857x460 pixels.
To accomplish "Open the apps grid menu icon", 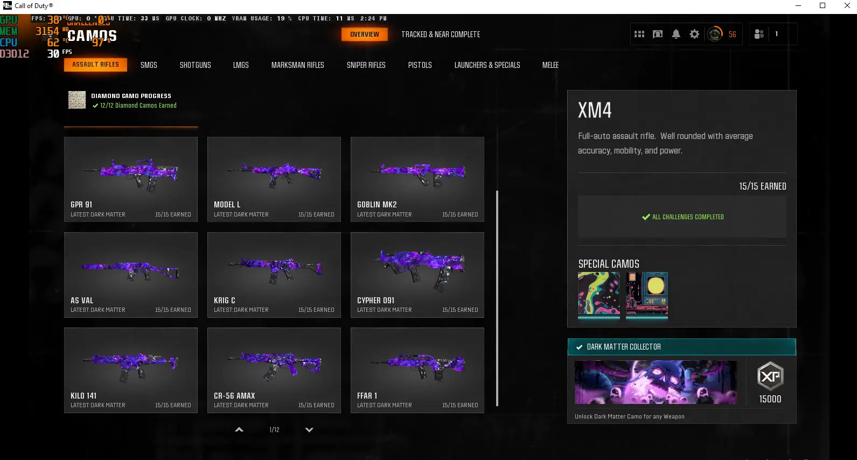I will click(x=639, y=34).
